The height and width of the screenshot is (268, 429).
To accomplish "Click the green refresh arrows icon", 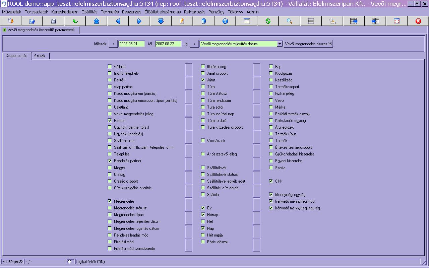I will point(268,21).
